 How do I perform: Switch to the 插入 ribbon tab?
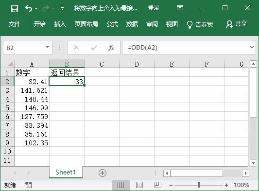click(60, 24)
